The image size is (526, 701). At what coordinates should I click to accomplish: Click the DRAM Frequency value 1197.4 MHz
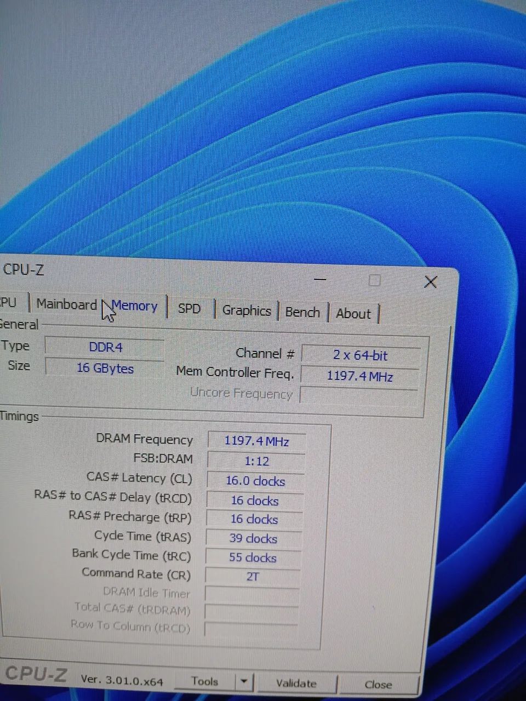pos(256,441)
